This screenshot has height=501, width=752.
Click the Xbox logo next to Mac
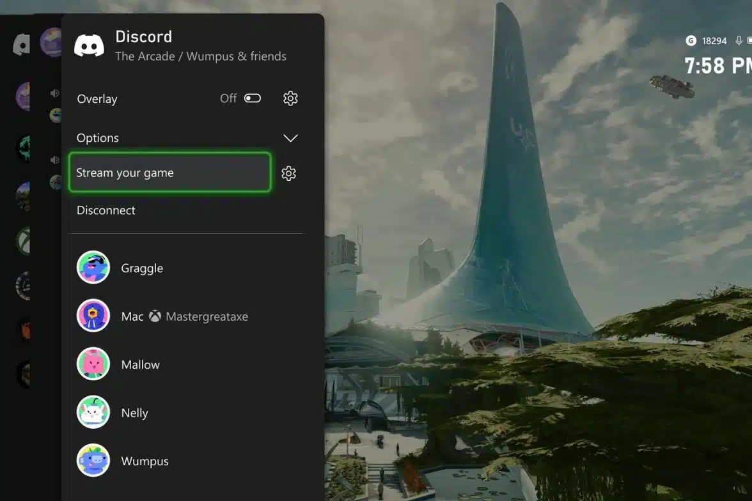[155, 316]
